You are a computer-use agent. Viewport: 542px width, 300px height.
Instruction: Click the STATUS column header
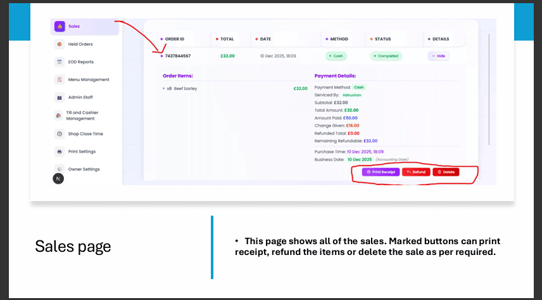point(382,39)
